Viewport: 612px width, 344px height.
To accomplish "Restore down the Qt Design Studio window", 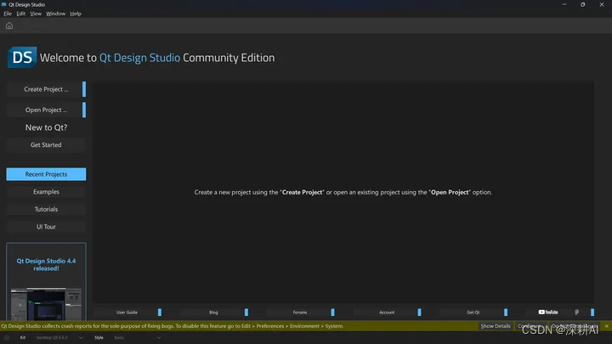I will point(583,5).
